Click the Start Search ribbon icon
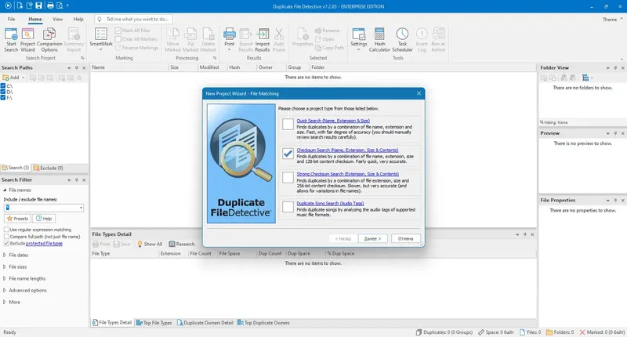This screenshot has width=627, height=337. tap(11, 40)
